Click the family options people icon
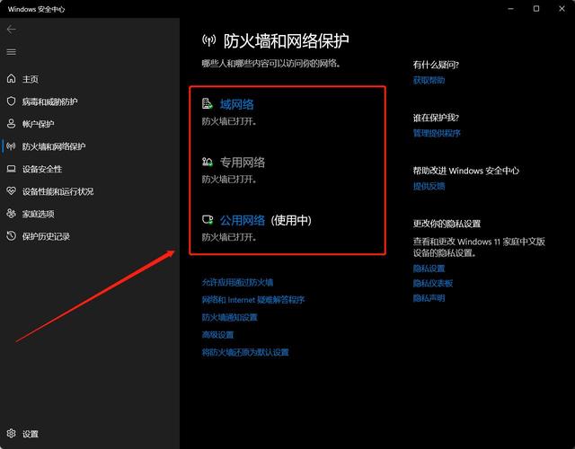Screen dimensions: 575x449 [12, 214]
